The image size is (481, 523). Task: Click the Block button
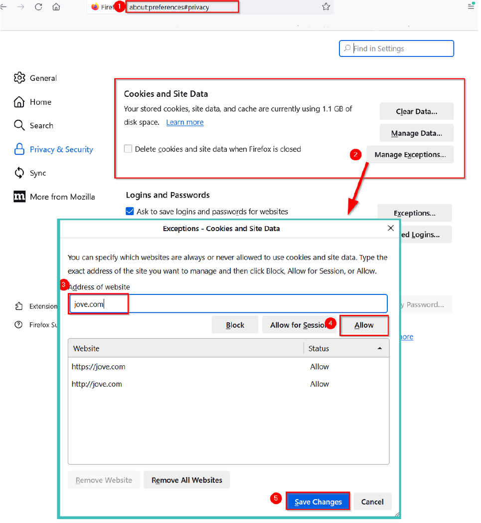point(235,325)
